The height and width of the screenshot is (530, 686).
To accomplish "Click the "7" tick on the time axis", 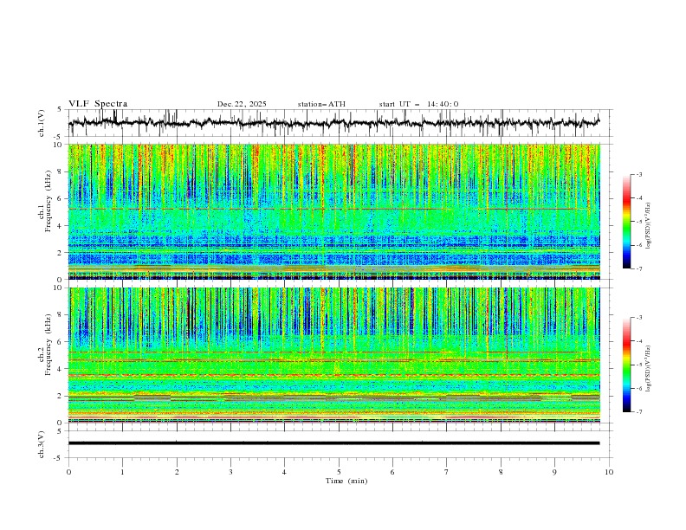I will [x=447, y=472].
